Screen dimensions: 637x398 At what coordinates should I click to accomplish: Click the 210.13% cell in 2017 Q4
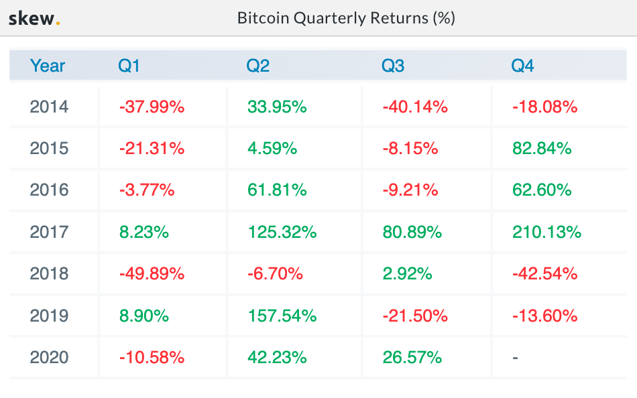point(546,233)
